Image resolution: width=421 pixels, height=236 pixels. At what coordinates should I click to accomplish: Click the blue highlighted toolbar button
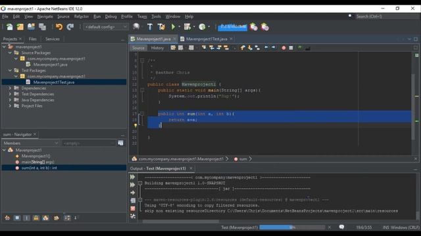(232, 27)
